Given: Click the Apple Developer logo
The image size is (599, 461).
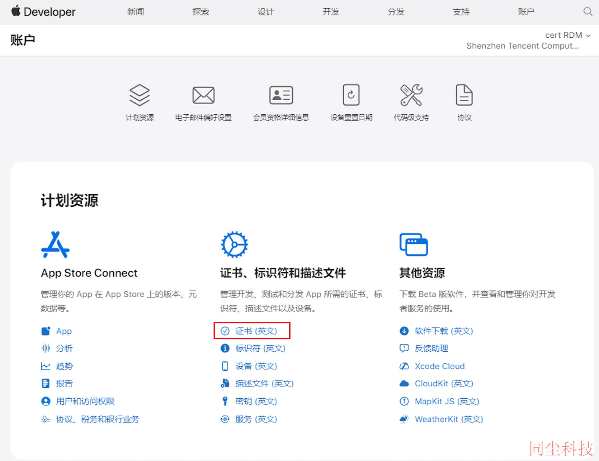Looking at the screenshot, I should pos(43,12).
